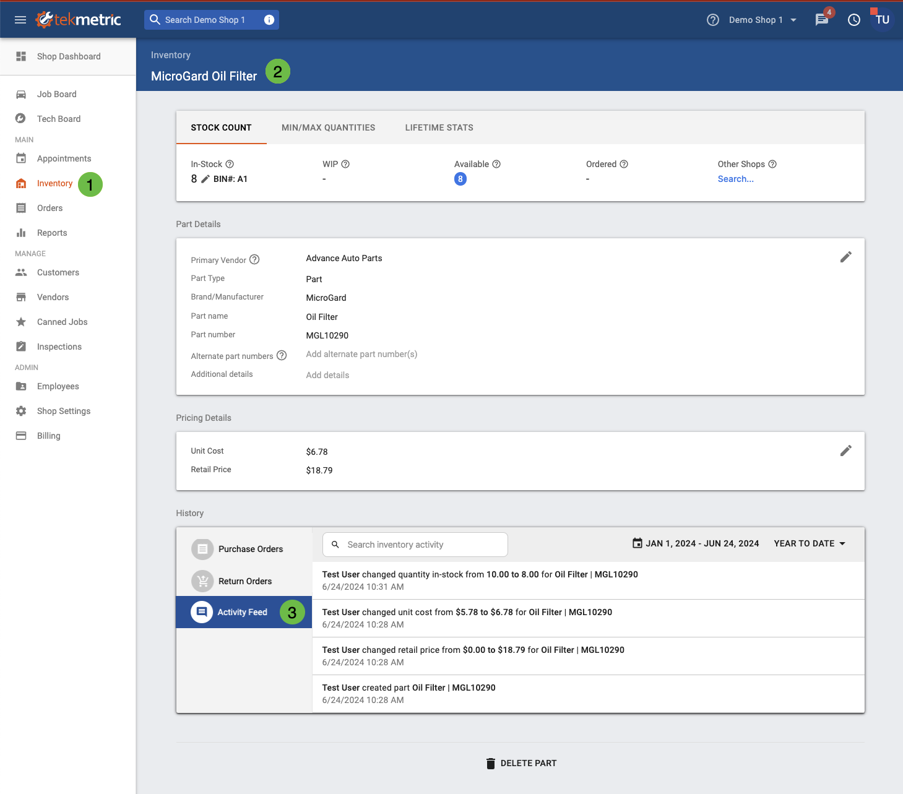Open Reports in sidebar

[x=68, y=233]
